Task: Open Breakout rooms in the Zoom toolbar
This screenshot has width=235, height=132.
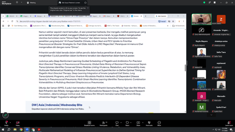Action: point(90,124)
